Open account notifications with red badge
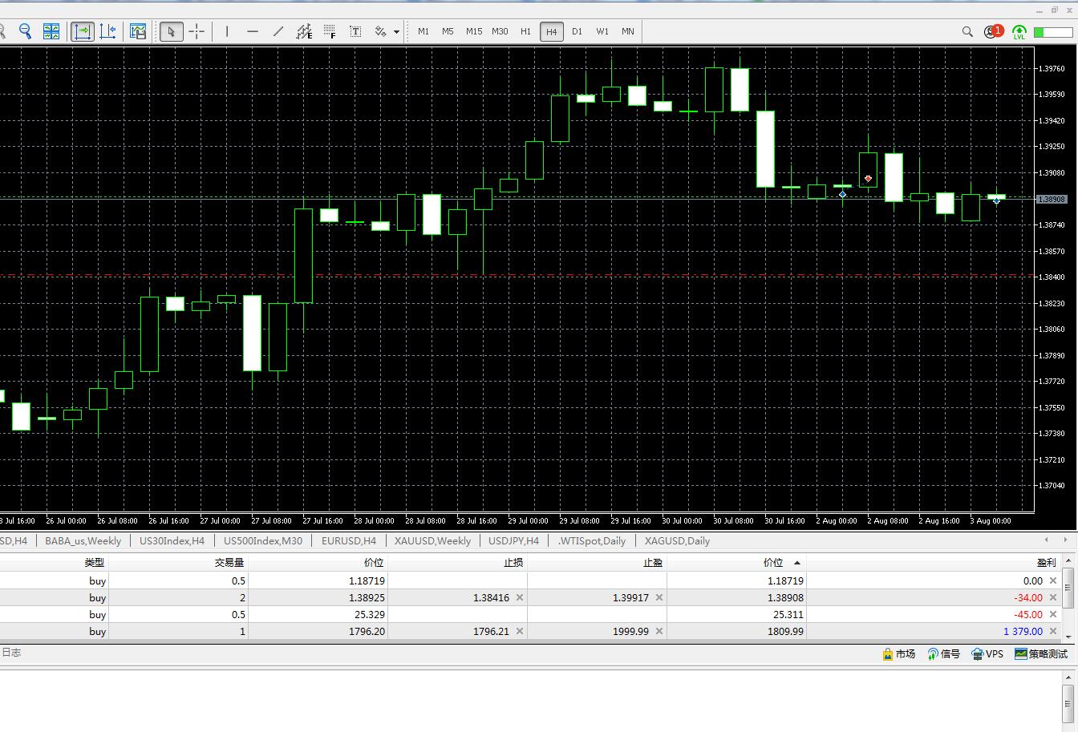1078x732 pixels. [994, 31]
